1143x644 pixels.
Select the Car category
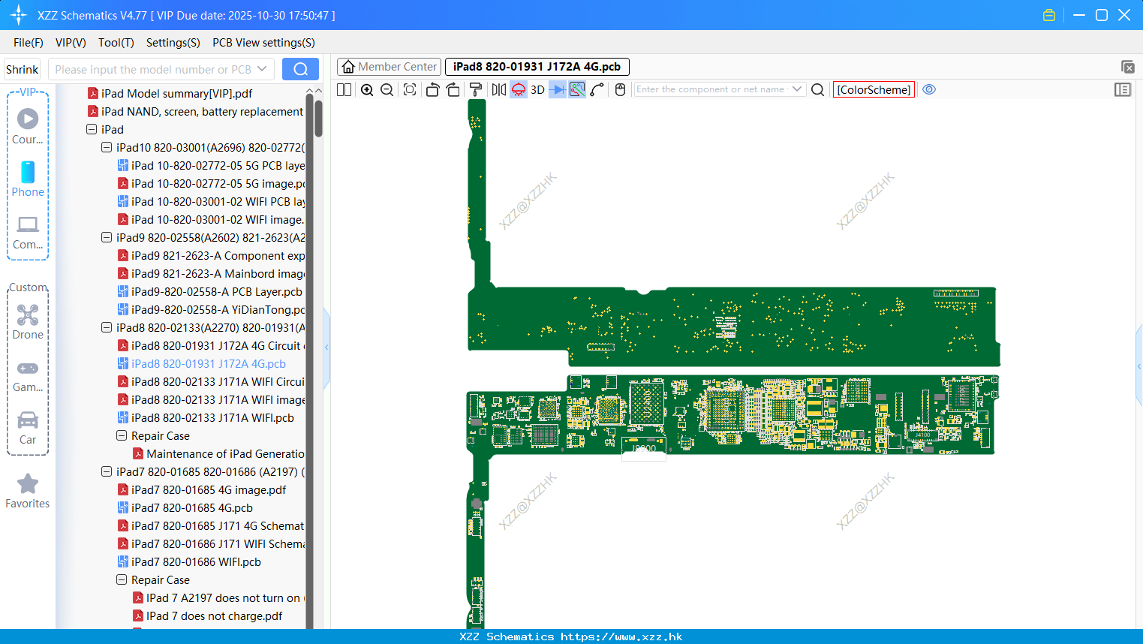[28, 427]
